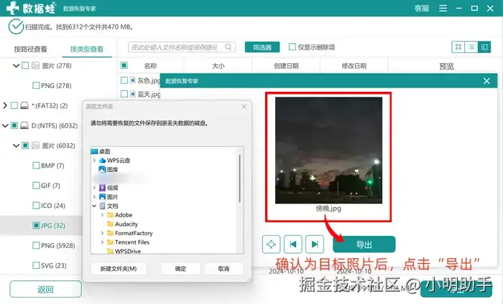Screen dimensions: 503x304
Task: Click the green 导出 export button
Action: (x=364, y=244)
